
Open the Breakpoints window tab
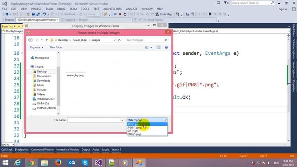point(22,149)
